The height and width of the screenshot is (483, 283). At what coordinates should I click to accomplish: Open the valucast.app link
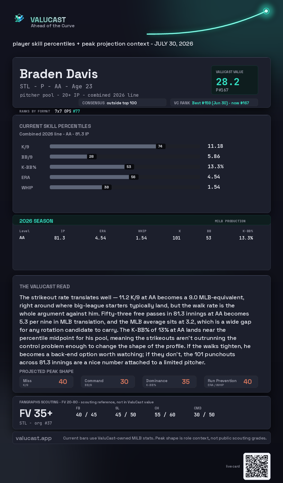pyautogui.click(x=34, y=438)
